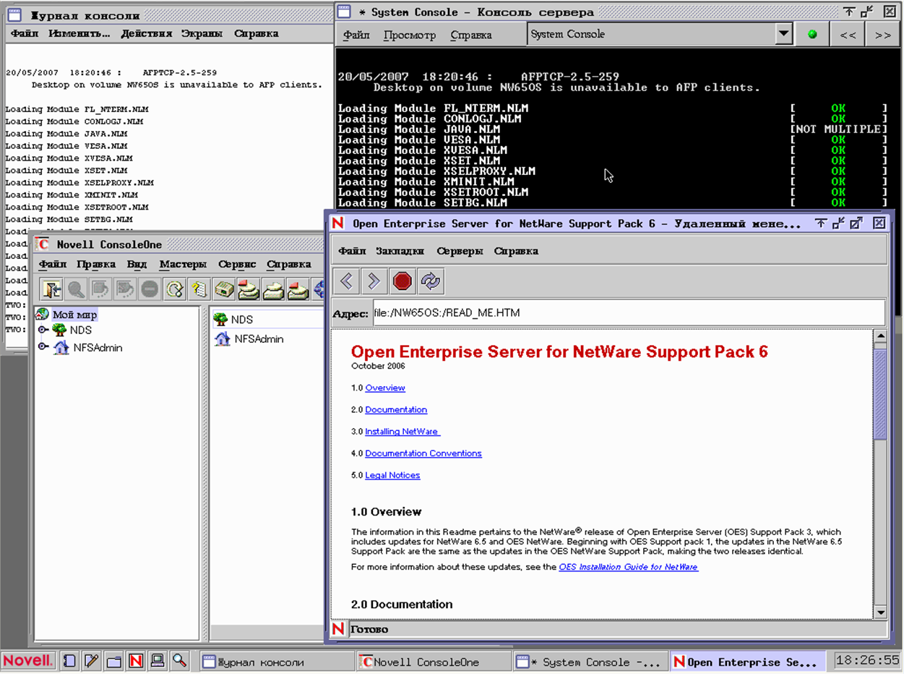
Task: Follow the Documentation Conventions link
Action: coord(423,453)
